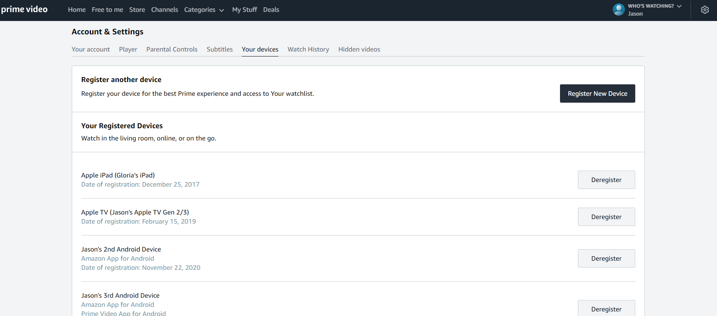Deregister Jason's 3rd Android Device
The image size is (717, 316).
tap(606, 308)
